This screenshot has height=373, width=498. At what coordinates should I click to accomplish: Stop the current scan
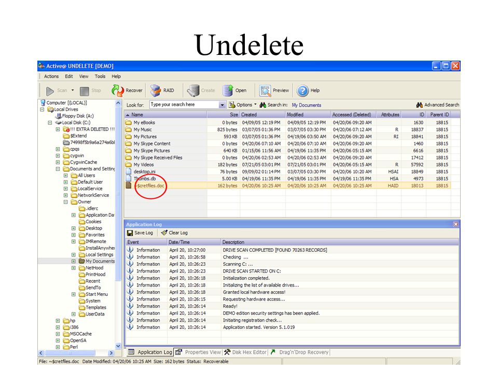pyautogui.click(x=90, y=91)
